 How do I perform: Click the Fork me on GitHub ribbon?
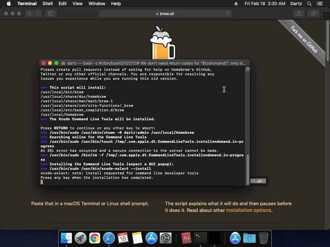tap(304, 39)
